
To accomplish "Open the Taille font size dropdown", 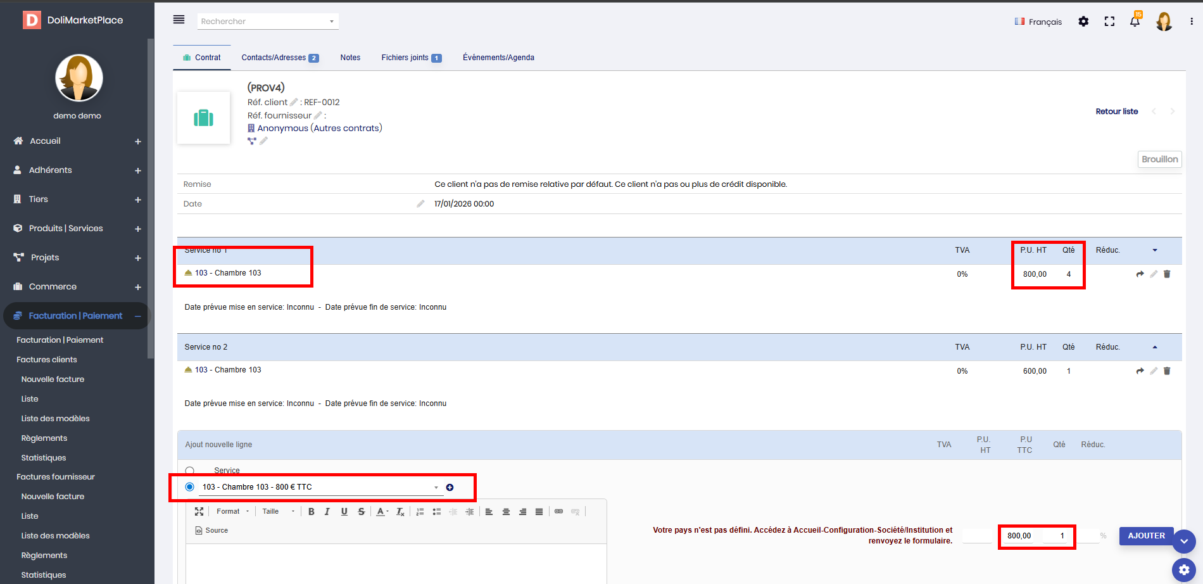I will 279,512.
